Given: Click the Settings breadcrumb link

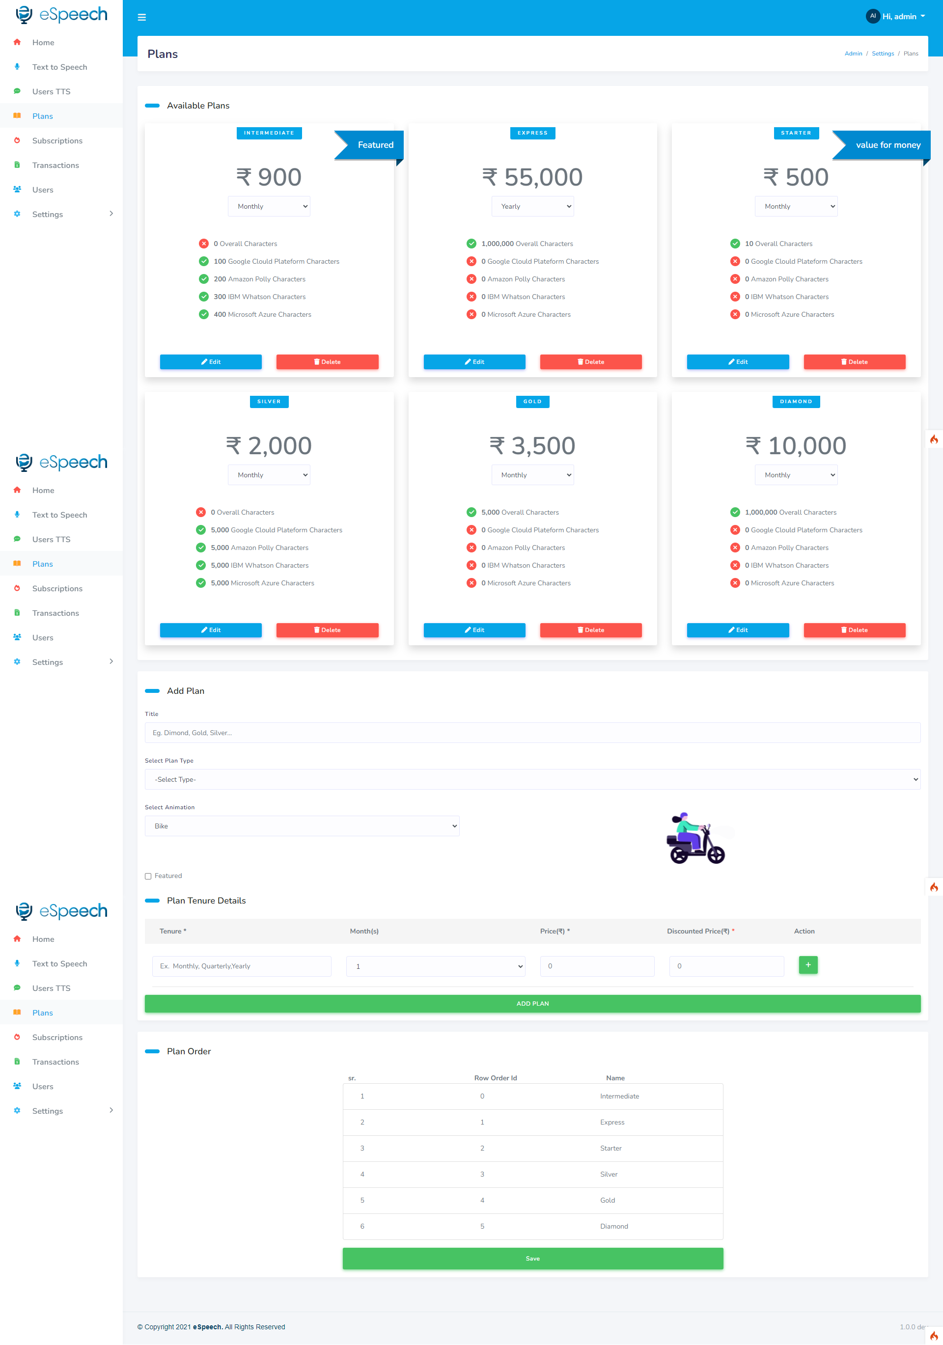Looking at the screenshot, I should click(x=882, y=54).
